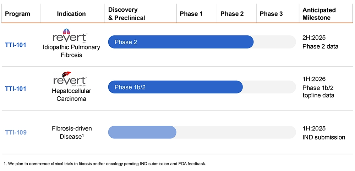Click the Phase 2 progress bar

pyautogui.click(x=181, y=42)
